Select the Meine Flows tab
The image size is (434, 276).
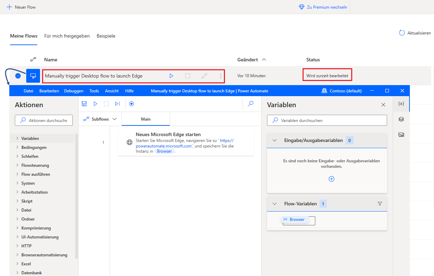tap(24, 36)
